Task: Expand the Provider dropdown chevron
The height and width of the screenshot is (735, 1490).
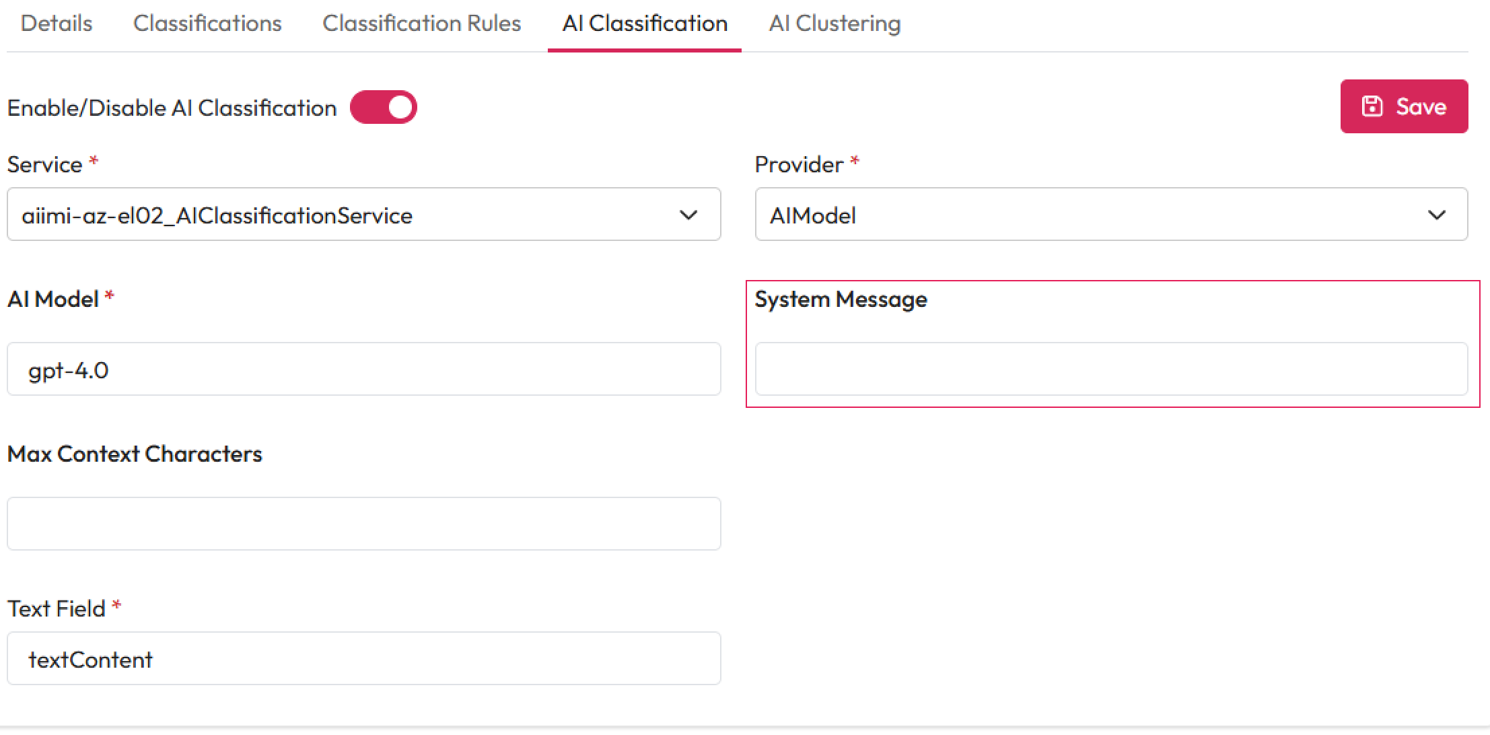Action: point(1436,215)
